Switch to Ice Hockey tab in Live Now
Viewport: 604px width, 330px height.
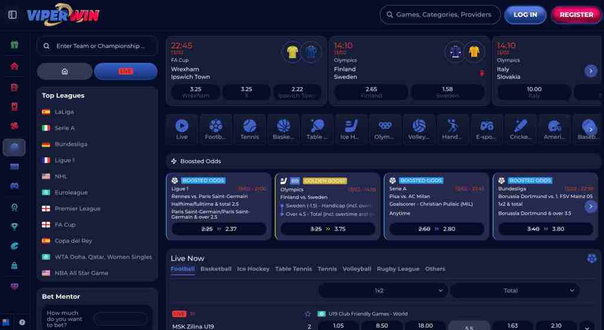click(253, 269)
